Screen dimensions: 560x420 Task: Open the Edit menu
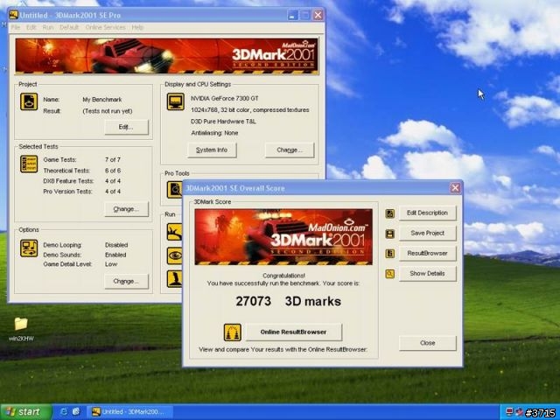click(x=31, y=27)
